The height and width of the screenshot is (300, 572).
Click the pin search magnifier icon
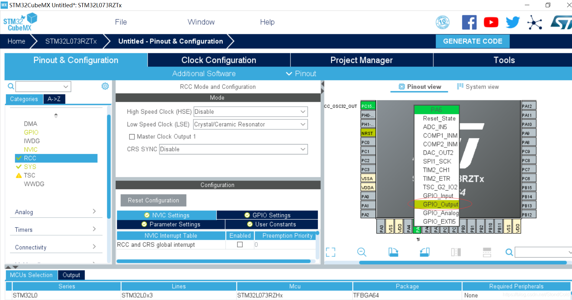pos(509,252)
